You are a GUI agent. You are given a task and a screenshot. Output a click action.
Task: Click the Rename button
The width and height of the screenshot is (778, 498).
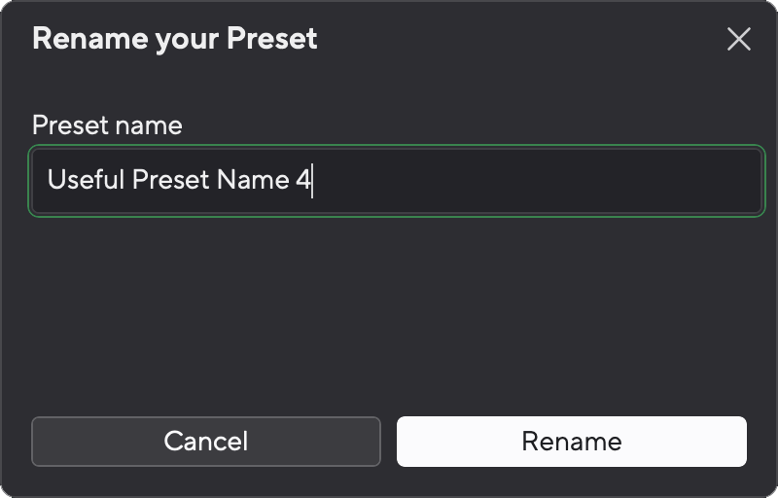click(571, 442)
